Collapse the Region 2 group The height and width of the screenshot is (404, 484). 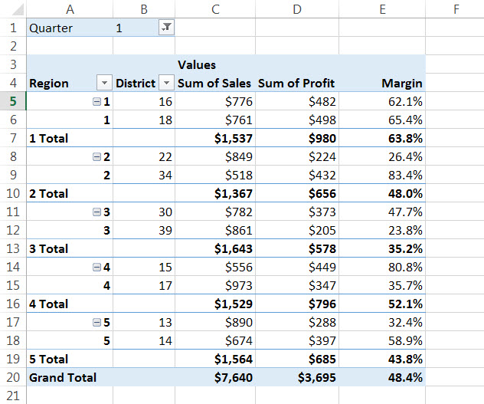tap(96, 157)
